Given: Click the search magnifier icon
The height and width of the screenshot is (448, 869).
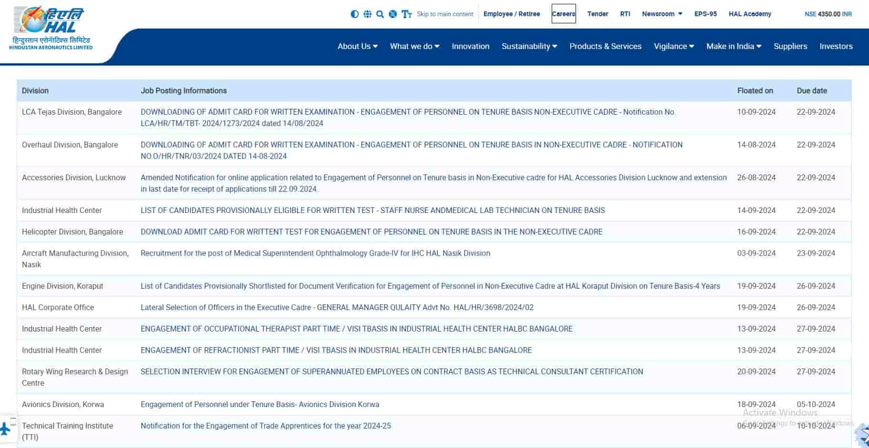Looking at the screenshot, I should [x=380, y=14].
